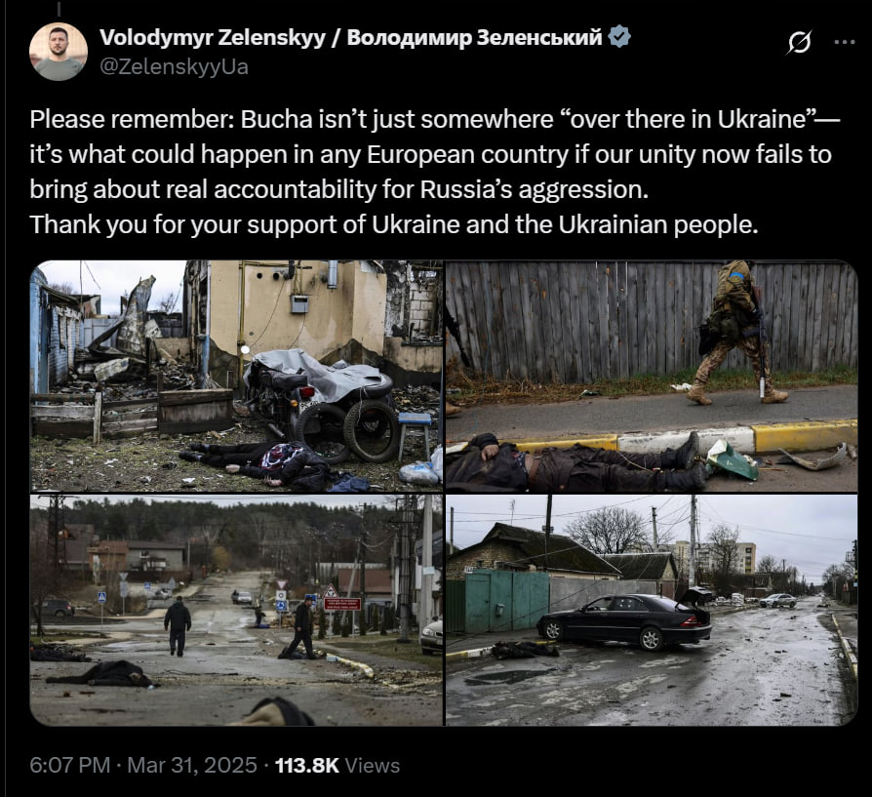Image resolution: width=872 pixels, height=797 pixels.
Task: Open the Grok explain-post icon
Action: 799,42
